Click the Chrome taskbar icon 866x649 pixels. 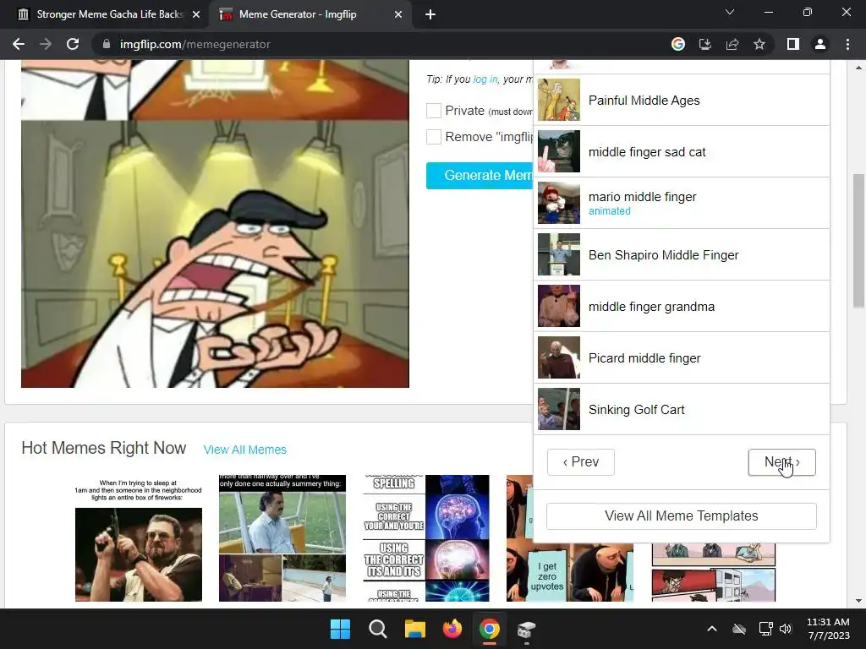490,629
